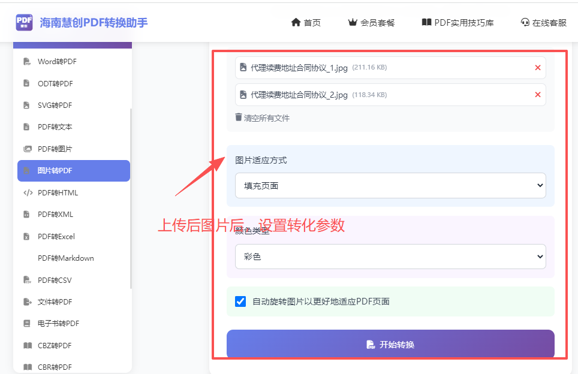578x374 pixels.
Task: Click the trash icon beside 清空所有文件
Action: [x=239, y=117]
